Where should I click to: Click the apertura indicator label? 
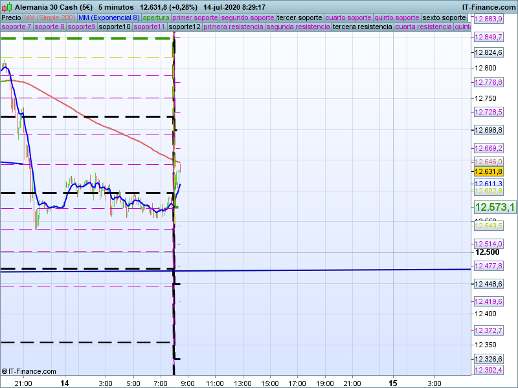(x=156, y=17)
